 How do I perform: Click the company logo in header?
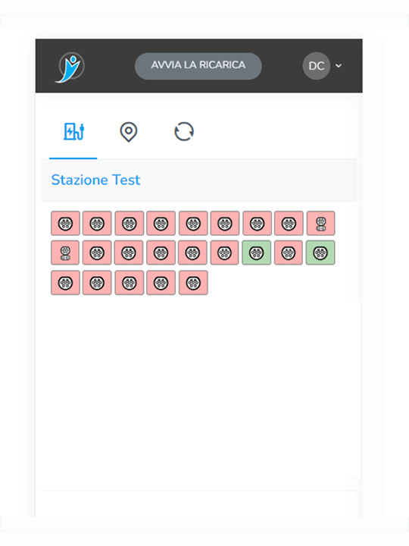pyautogui.click(x=70, y=67)
